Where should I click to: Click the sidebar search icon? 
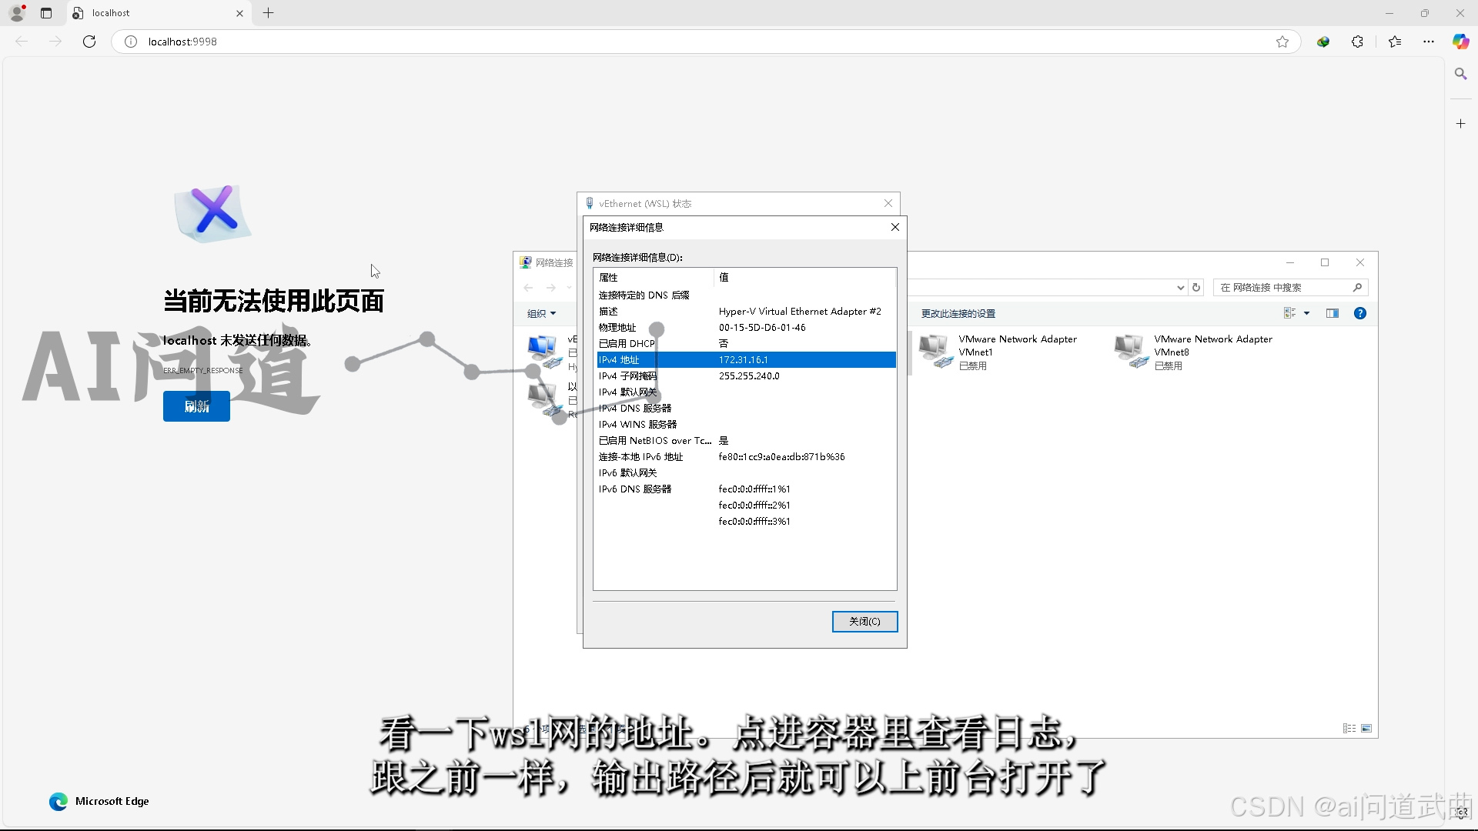(x=1460, y=74)
